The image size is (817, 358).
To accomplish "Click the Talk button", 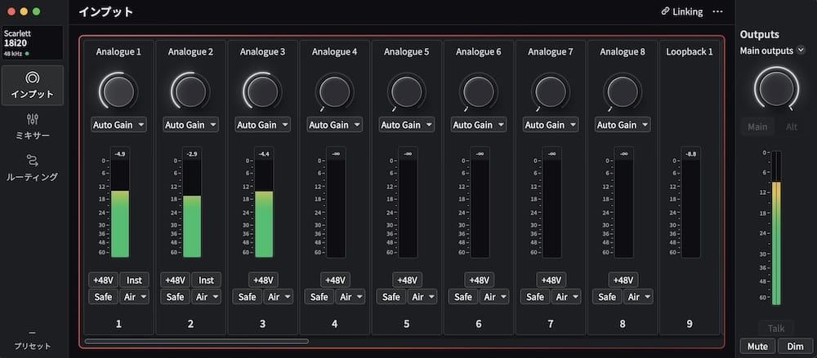I will (x=776, y=329).
